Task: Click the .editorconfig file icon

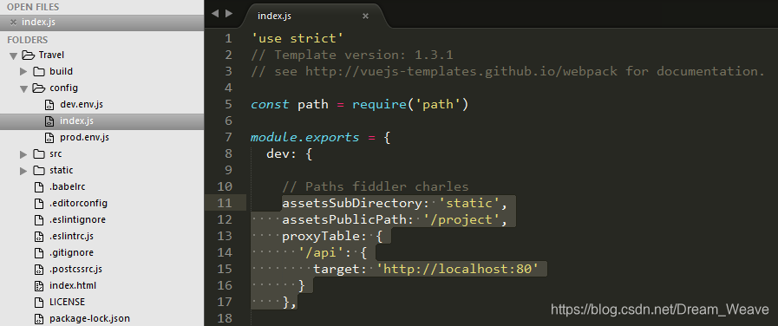Action: [39, 204]
